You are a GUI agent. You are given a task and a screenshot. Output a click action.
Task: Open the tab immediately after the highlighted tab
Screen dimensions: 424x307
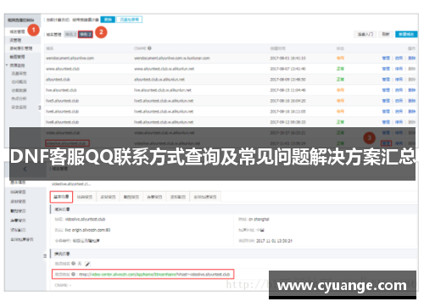tap(85, 197)
